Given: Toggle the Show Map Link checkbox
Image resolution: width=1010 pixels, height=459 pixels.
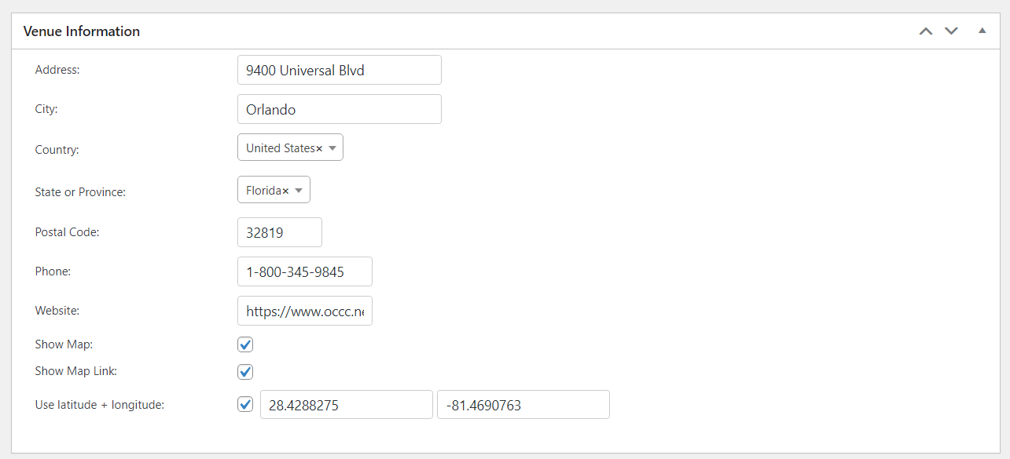Looking at the screenshot, I should [x=245, y=371].
